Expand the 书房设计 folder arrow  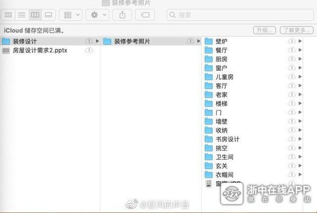pos(300,139)
